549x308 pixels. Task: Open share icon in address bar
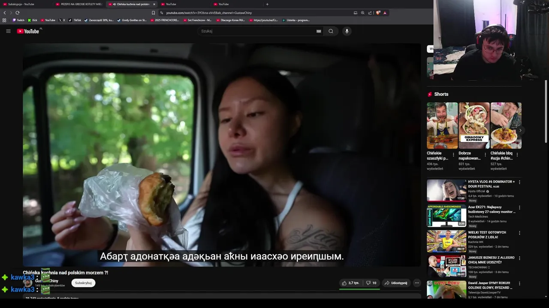[x=370, y=13]
